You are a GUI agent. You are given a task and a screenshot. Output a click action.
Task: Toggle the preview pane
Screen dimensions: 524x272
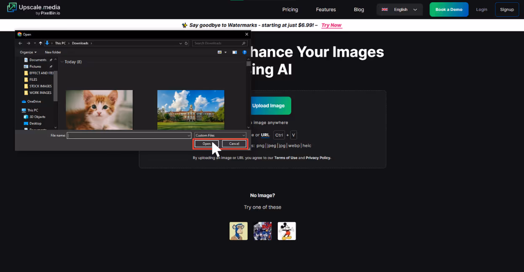pos(235,52)
